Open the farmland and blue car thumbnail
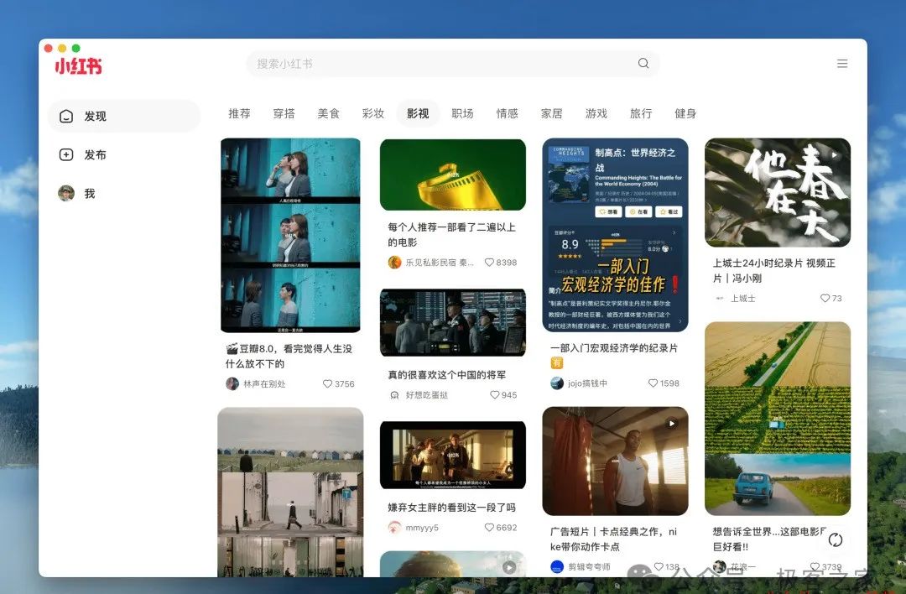 [778, 419]
